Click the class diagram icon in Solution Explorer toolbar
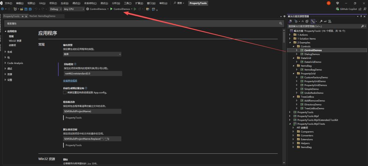 330,21
